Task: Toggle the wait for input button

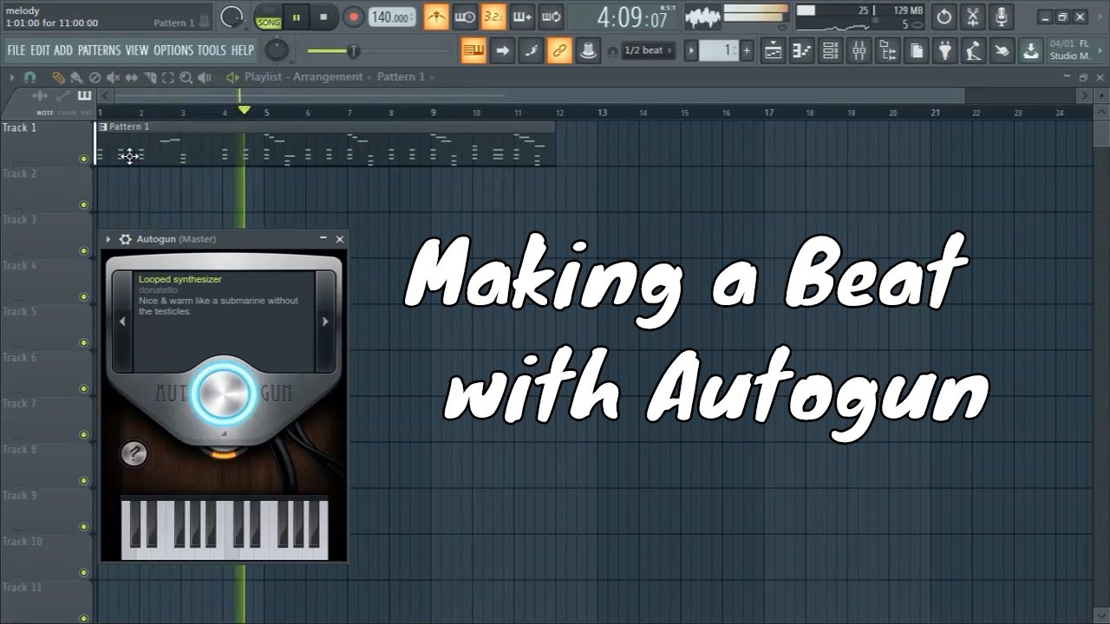Action: pyautogui.click(x=465, y=16)
